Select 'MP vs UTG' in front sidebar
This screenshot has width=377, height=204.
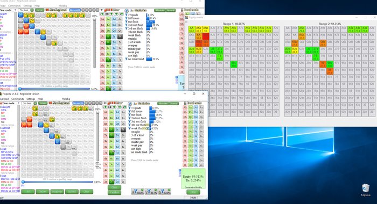tap(7, 152)
